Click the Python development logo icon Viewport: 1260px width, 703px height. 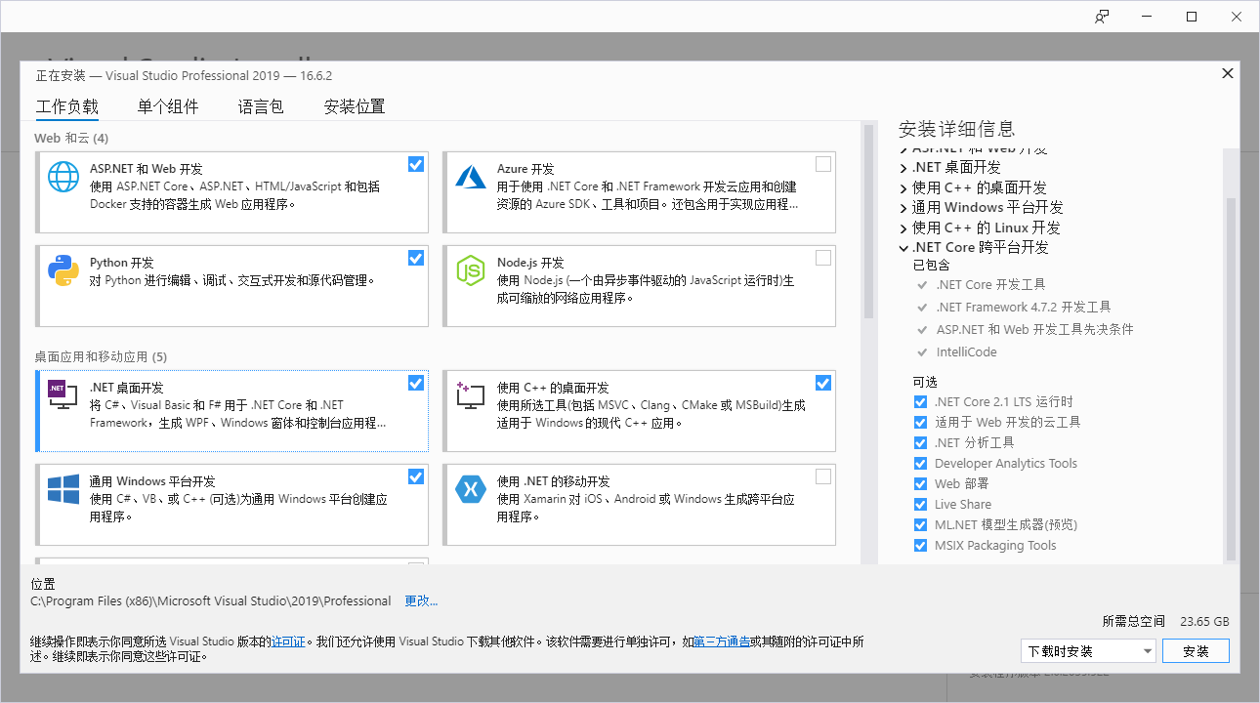tap(63, 270)
